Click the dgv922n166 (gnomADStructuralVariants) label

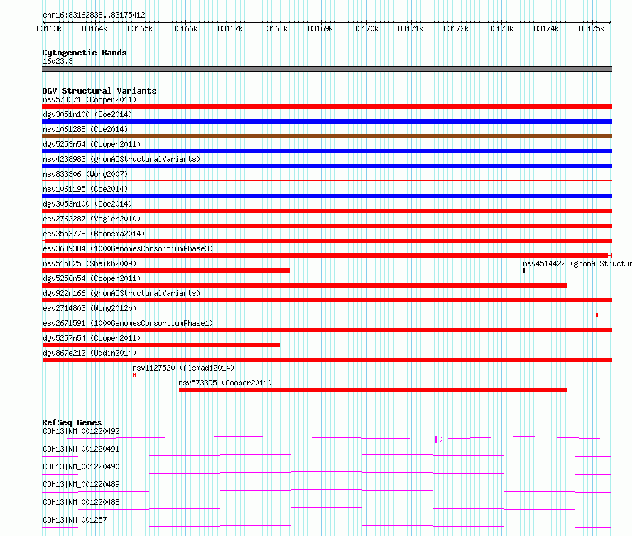(121, 293)
